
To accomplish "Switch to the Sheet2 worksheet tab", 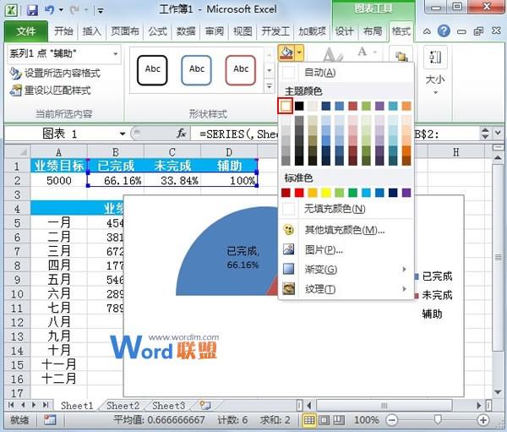I will point(123,406).
